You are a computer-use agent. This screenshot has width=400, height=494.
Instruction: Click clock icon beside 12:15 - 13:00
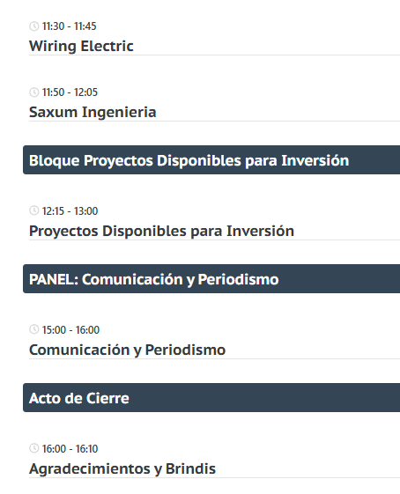[34, 210]
